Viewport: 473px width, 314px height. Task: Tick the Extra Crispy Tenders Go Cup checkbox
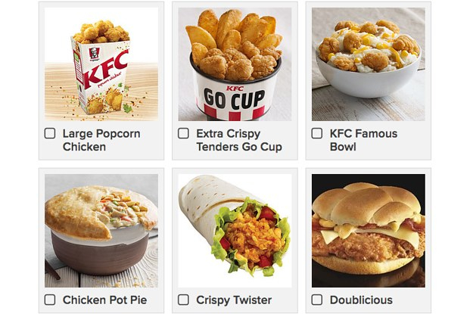pyautogui.click(x=183, y=133)
